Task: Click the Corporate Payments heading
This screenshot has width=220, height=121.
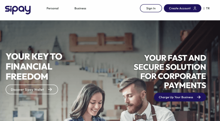Action: point(170,71)
